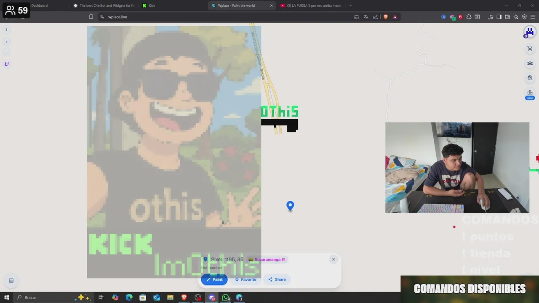Image resolution: width=539 pixels, height=303 pixels.
Task: Click the streamer webcam overlay
Action: pyautogui.click(x=457, y=167)
